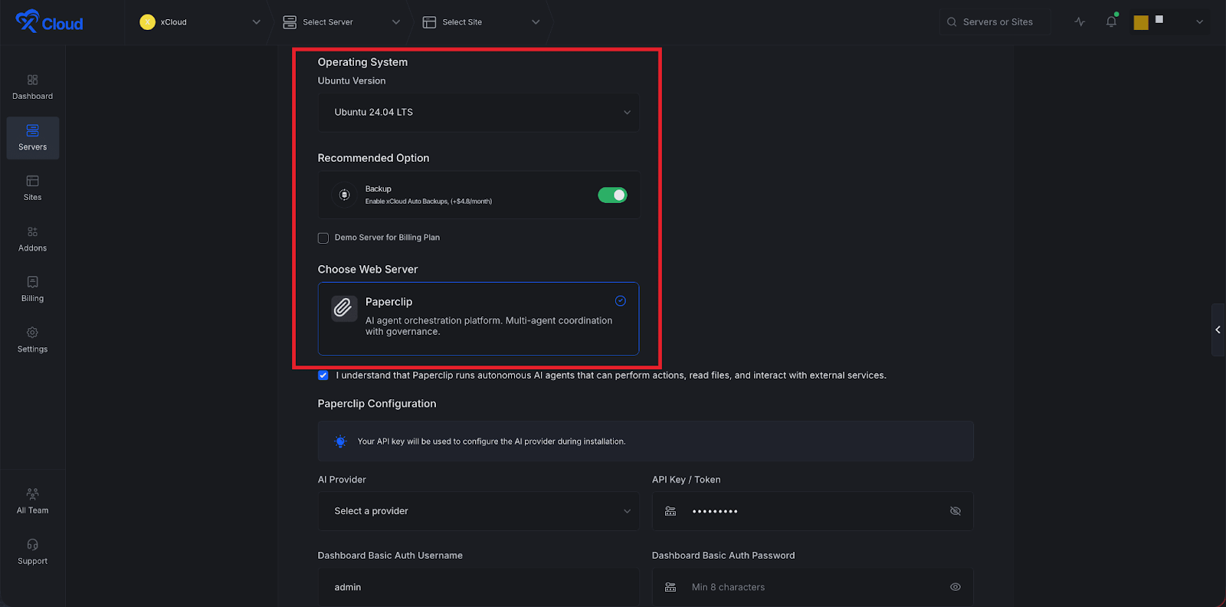This screenshot has width=1226, height=607.
Task: Open the Billing section
Action: (x=32, y=290)
